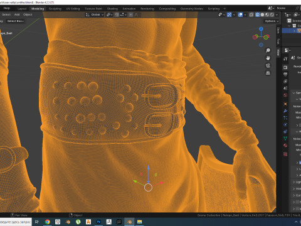Open the Compositing workspace tab
Screen dimensions: 301x226
coord(167,9)
